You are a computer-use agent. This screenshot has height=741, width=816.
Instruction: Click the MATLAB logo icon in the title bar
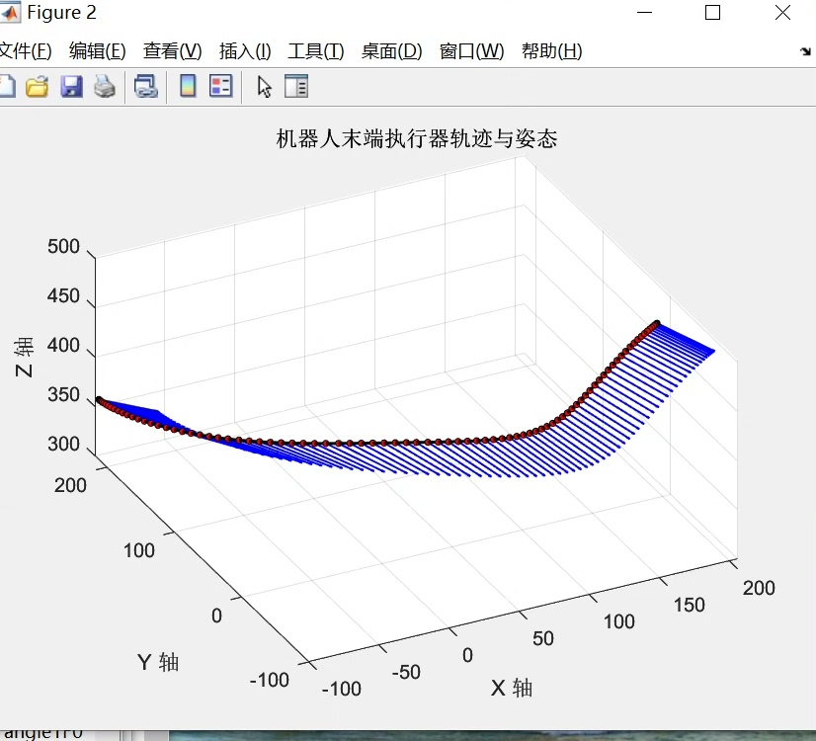(10, 13)
